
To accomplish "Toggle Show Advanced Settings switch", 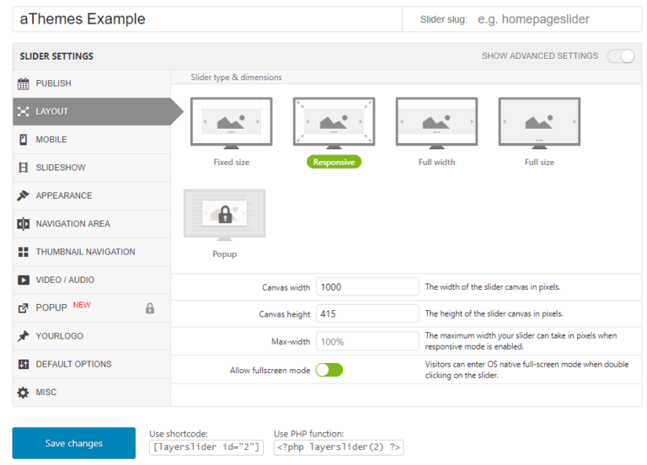I will pyautogui.click(x=620, y=56).
